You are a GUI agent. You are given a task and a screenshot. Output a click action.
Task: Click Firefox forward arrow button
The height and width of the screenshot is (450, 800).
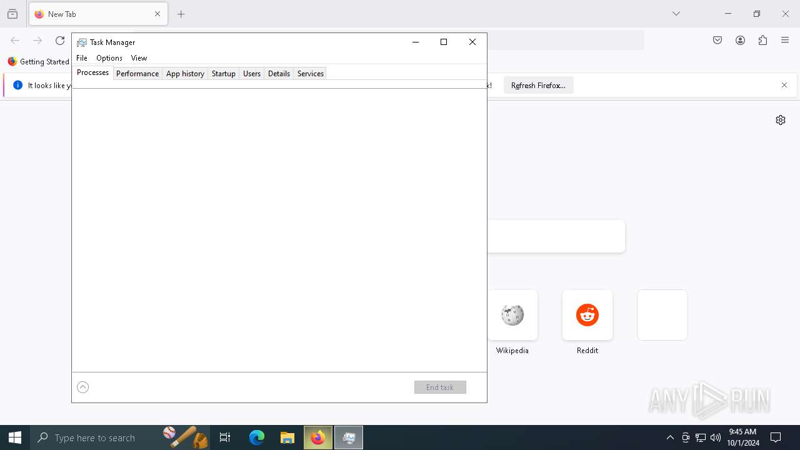click(37, 41)
